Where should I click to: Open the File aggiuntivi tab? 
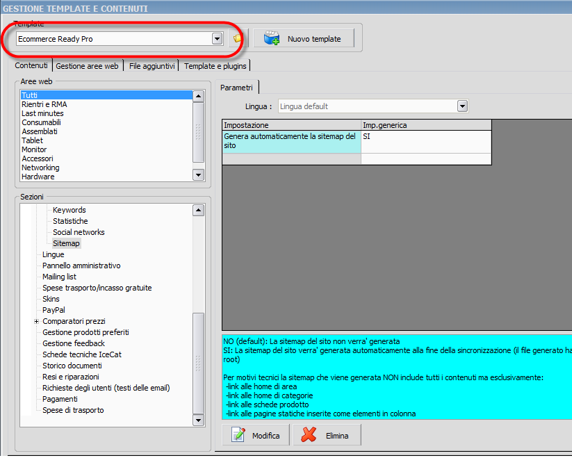[152, 66]
